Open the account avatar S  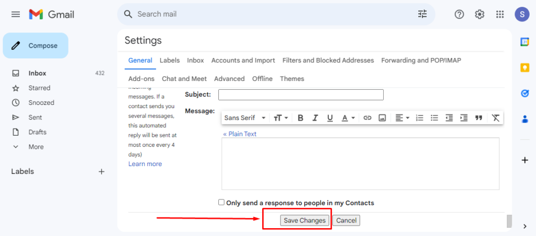(x=522, y=14)
